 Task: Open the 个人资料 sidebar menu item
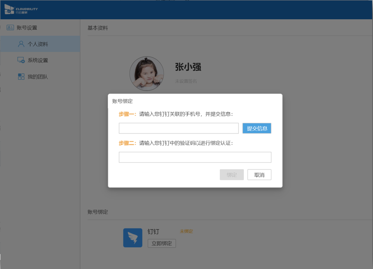(x=38, y=44)
